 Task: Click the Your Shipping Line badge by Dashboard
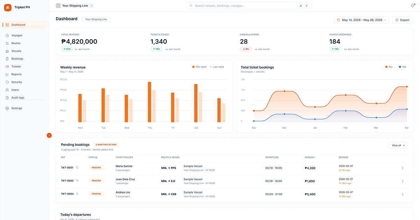coord(96,19)
